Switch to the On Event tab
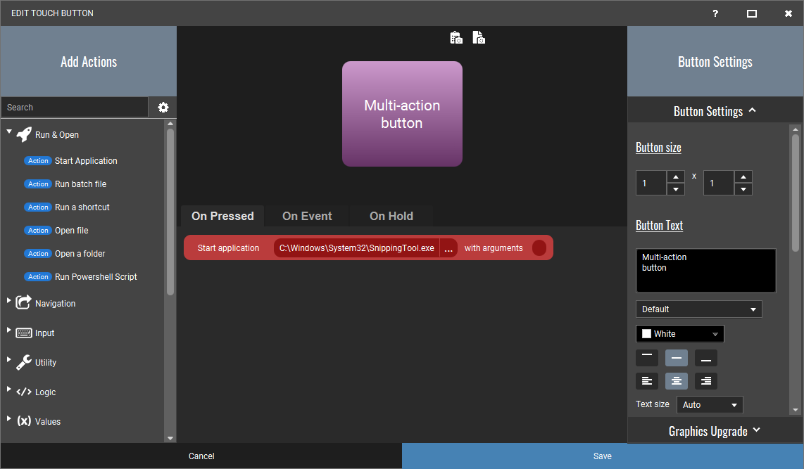 click(x=308, y=216)
